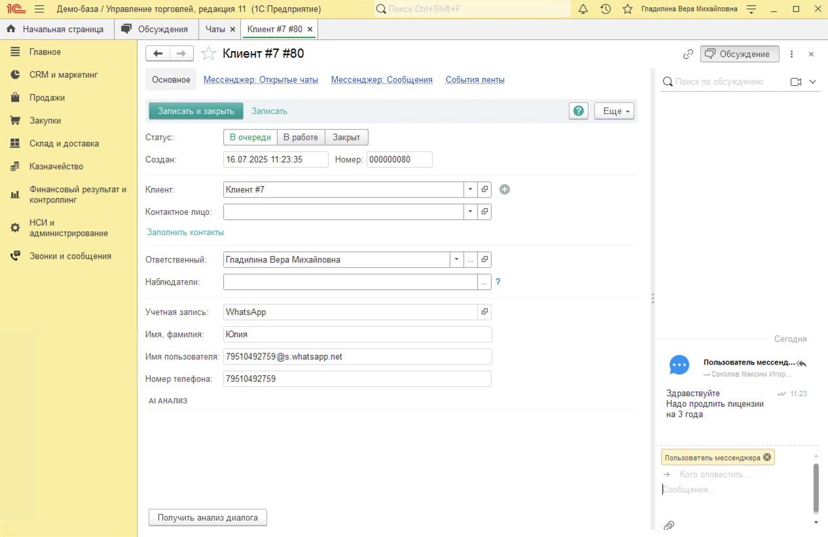The image size is (828, 537).
Task: Start video call from discussion panel
Action: click(796, 82)
